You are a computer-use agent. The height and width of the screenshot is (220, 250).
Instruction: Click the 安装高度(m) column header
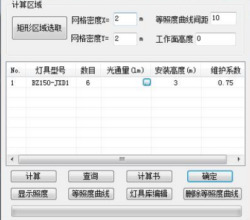[176, 71]
